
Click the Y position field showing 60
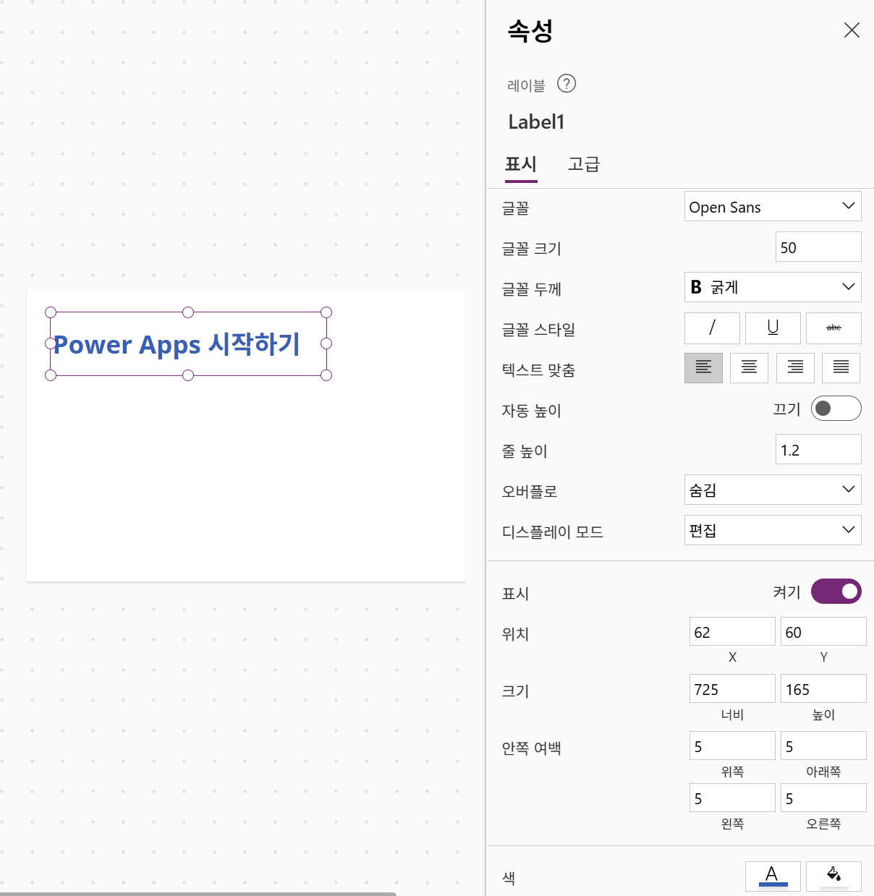[823, 632]
